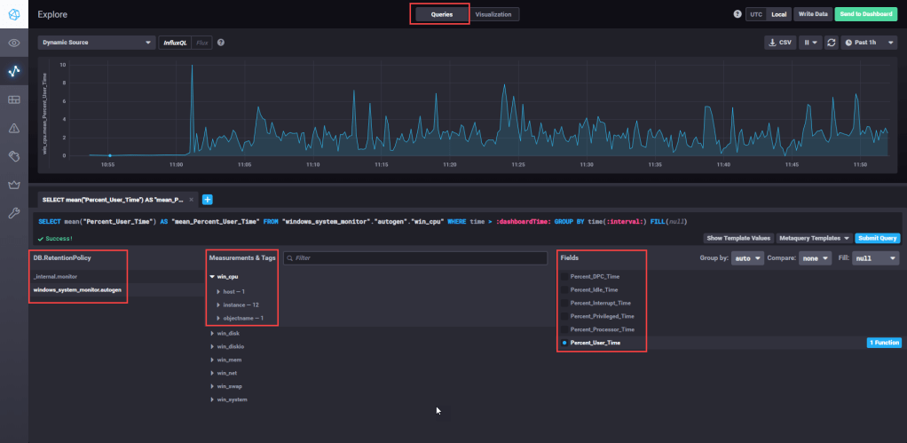
Task: Open the Fill null dropdown
Action: [x=876, y=257]
